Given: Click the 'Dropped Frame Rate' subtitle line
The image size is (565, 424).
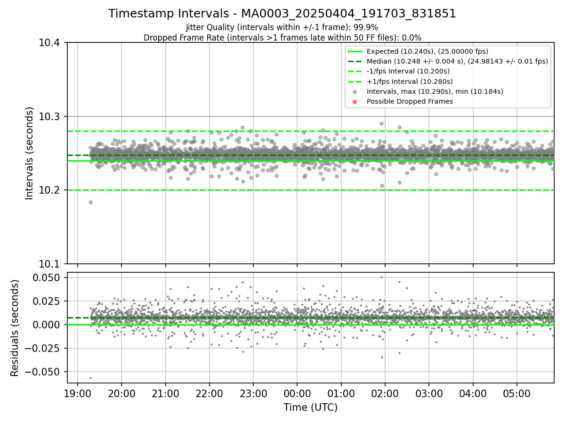Looking at the screenshot, I should [x=282, y=37].
